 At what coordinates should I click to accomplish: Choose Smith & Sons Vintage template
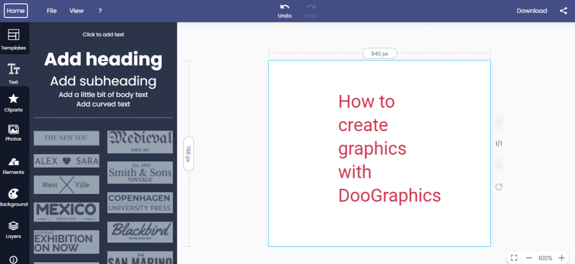[x=140, y=173]
